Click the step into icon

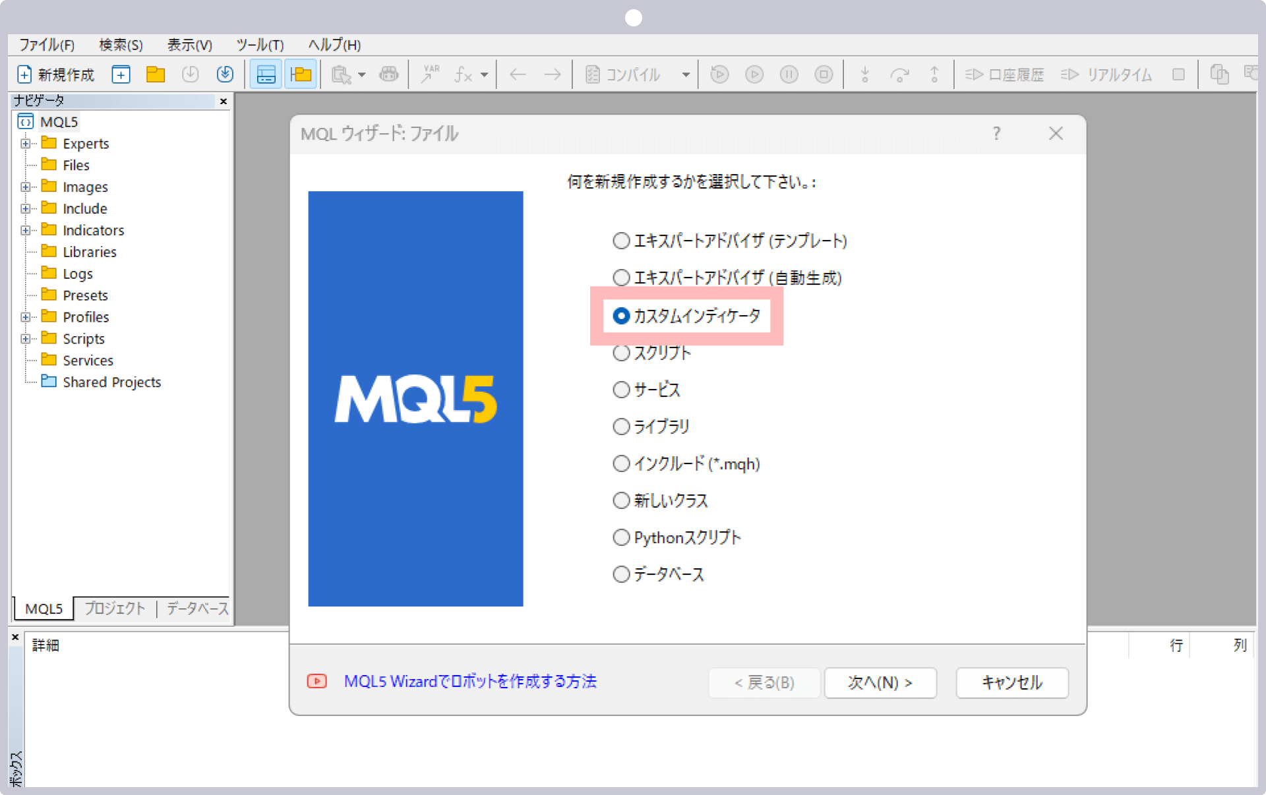(x=865, y=74)
